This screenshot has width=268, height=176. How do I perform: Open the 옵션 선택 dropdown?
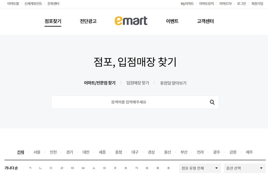245,168
